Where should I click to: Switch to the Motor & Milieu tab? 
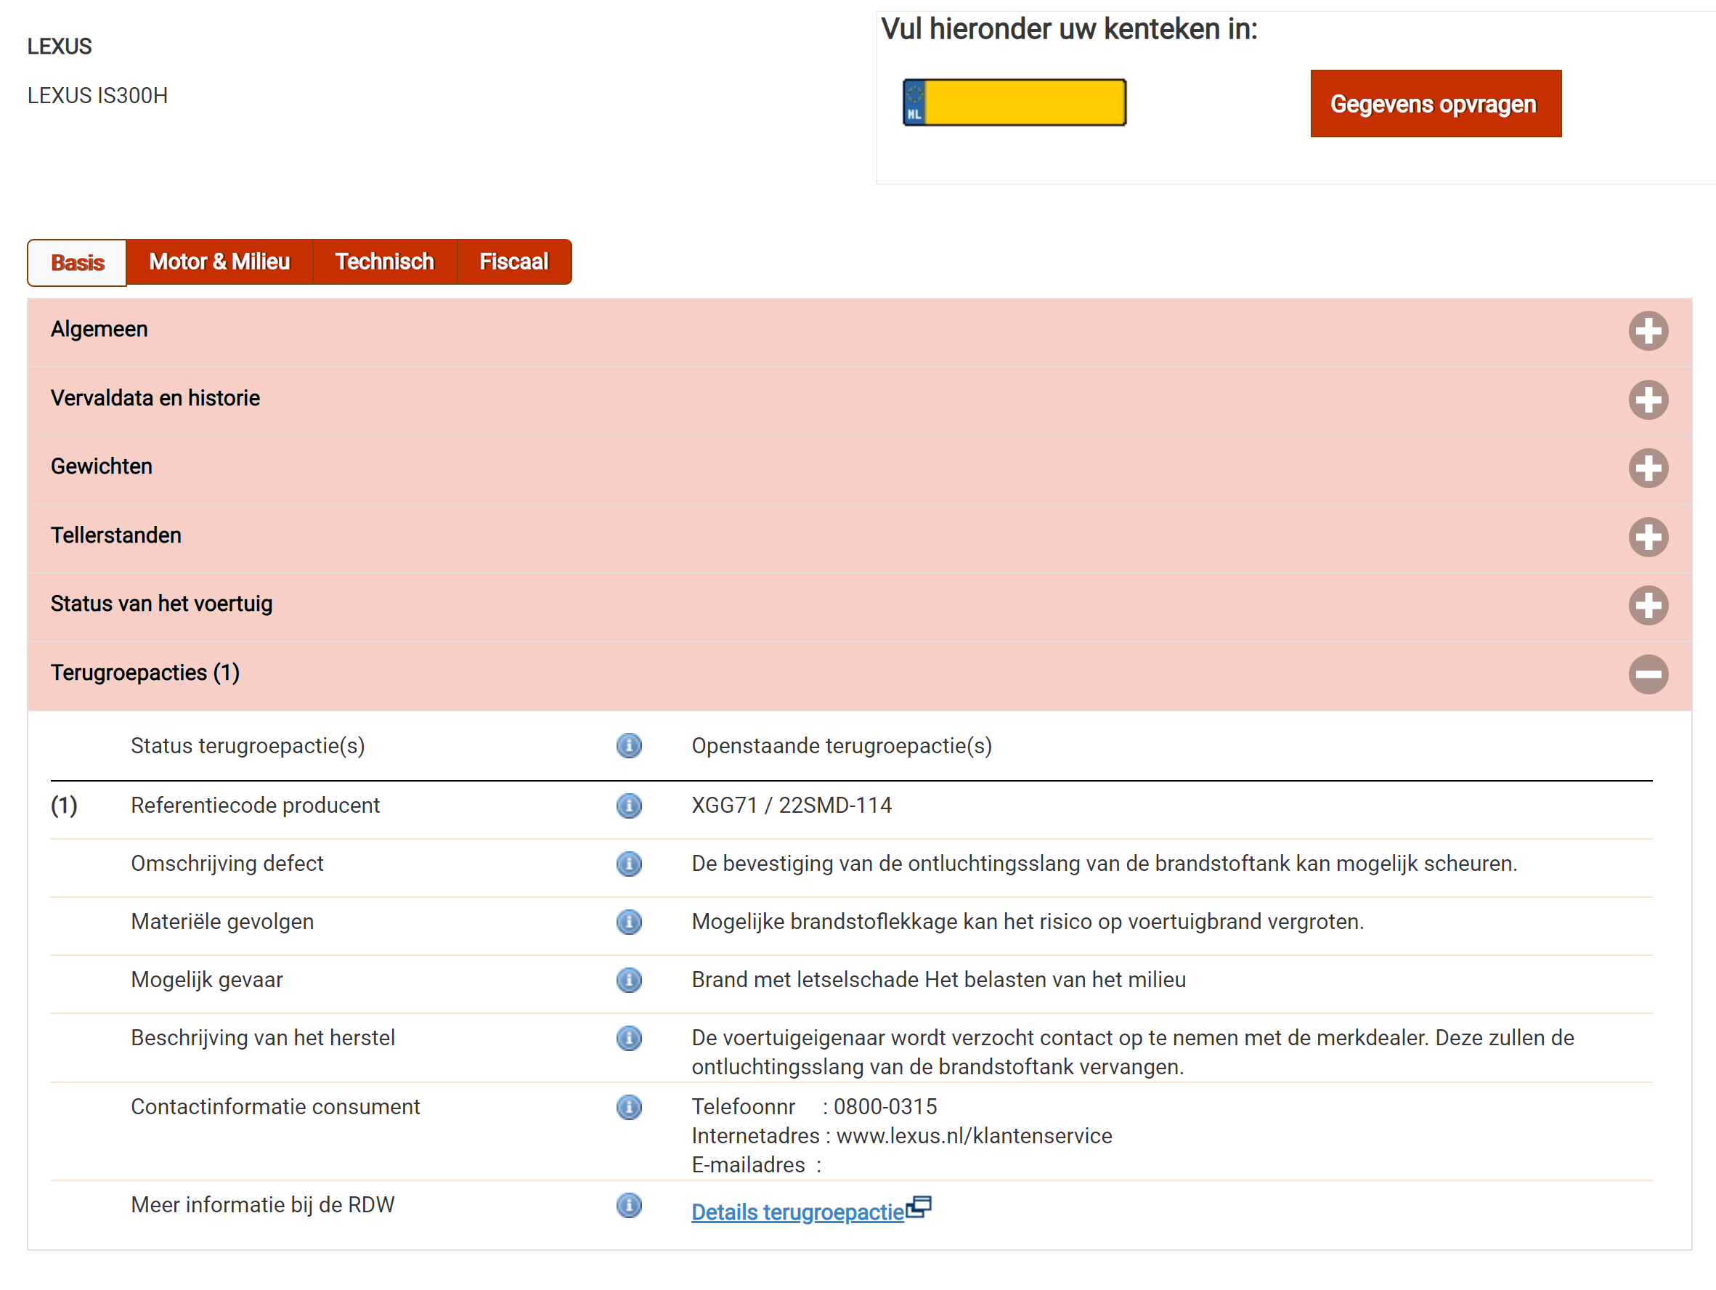[x=219, y=262]
